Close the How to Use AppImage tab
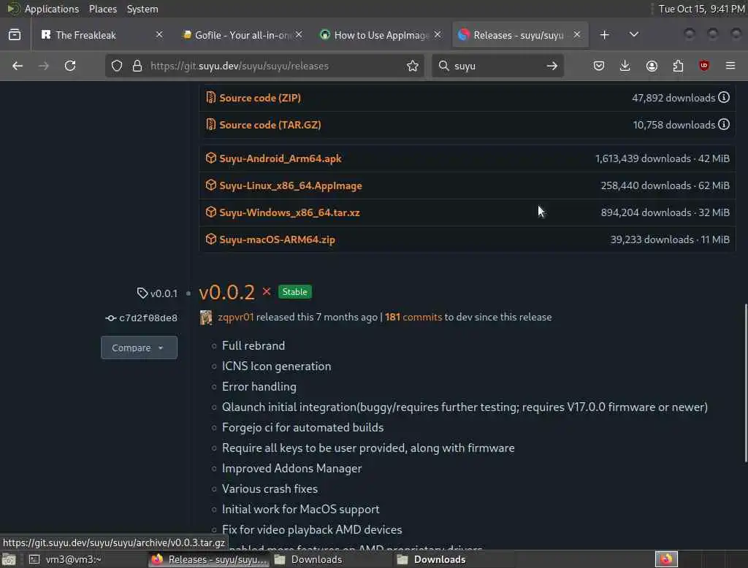Viewport: 748px width, 568px height. click(x=438, y=35)
